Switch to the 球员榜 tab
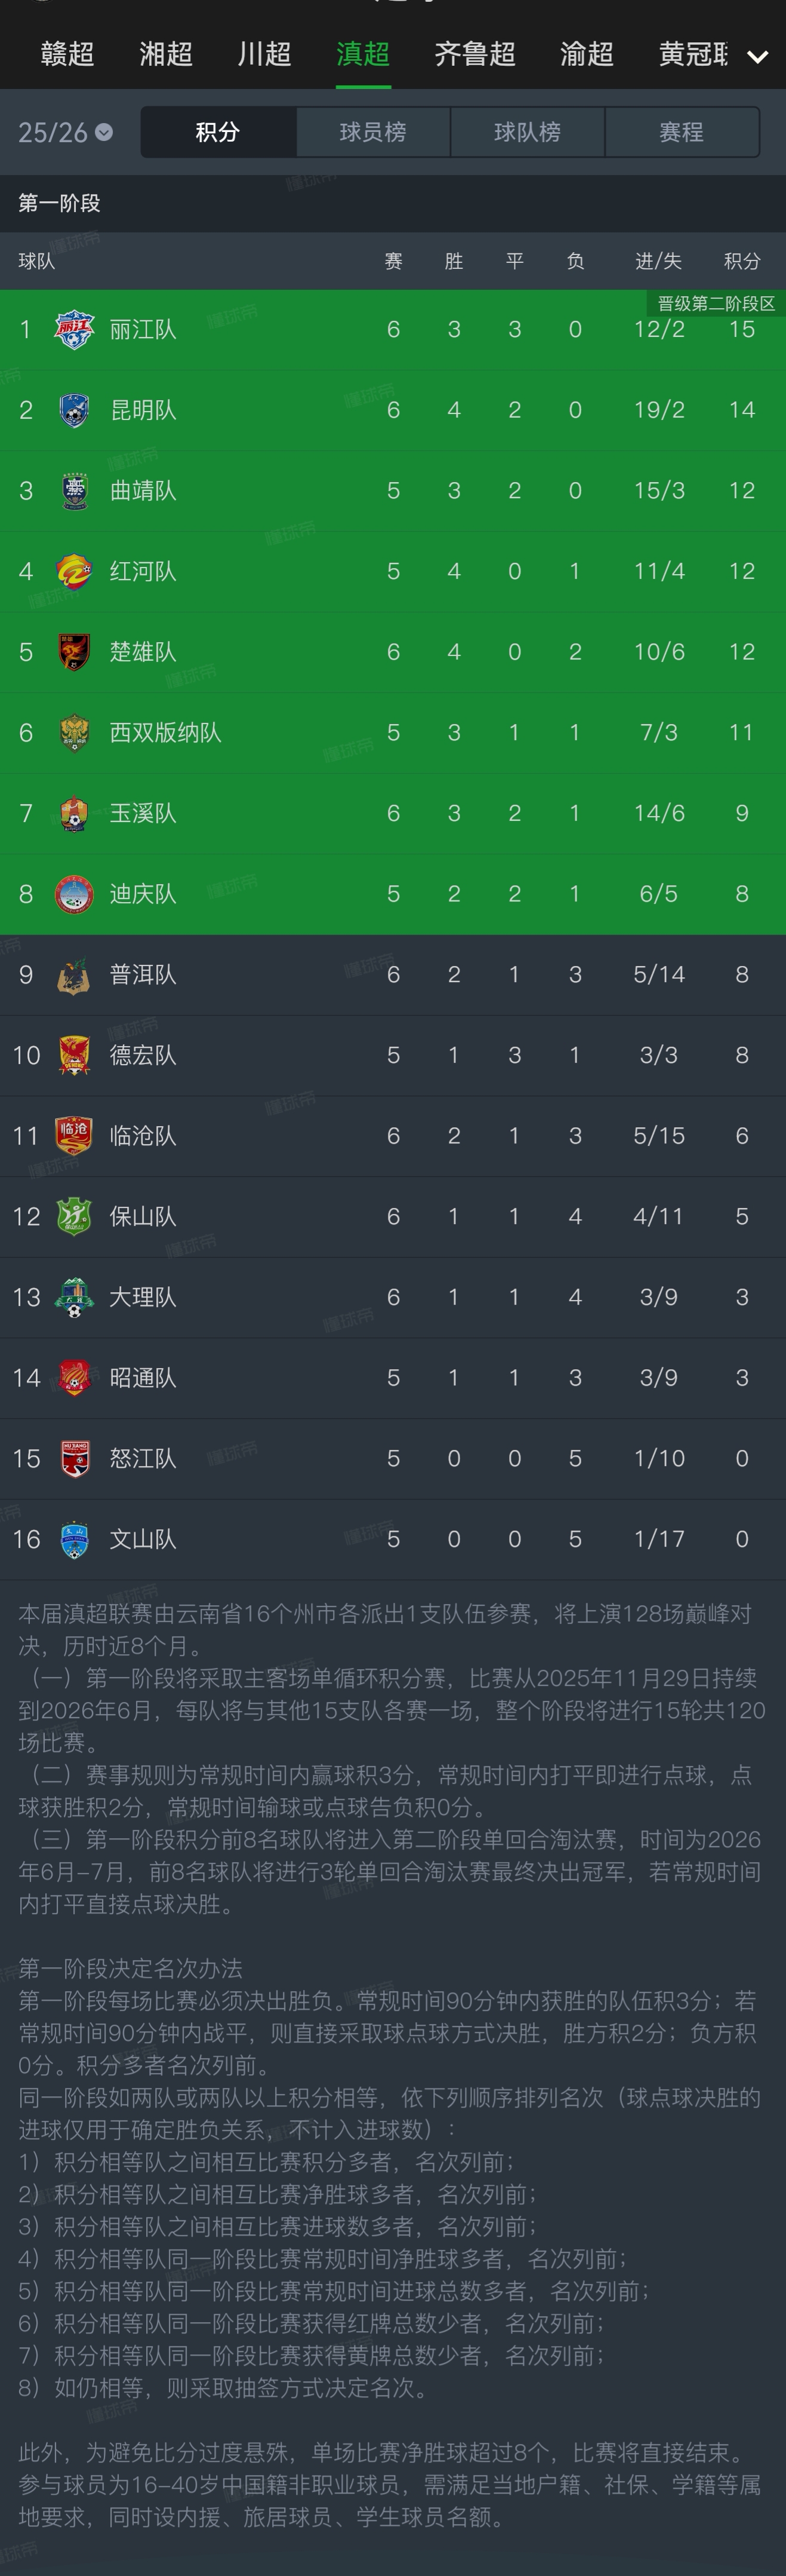 [372, 132]
